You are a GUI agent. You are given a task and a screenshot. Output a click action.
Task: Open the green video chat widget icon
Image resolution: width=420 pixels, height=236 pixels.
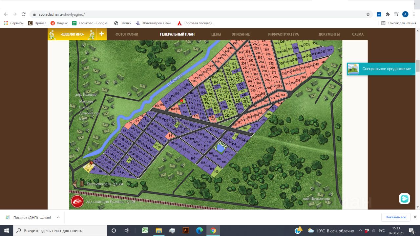click(x=404, y=199)
